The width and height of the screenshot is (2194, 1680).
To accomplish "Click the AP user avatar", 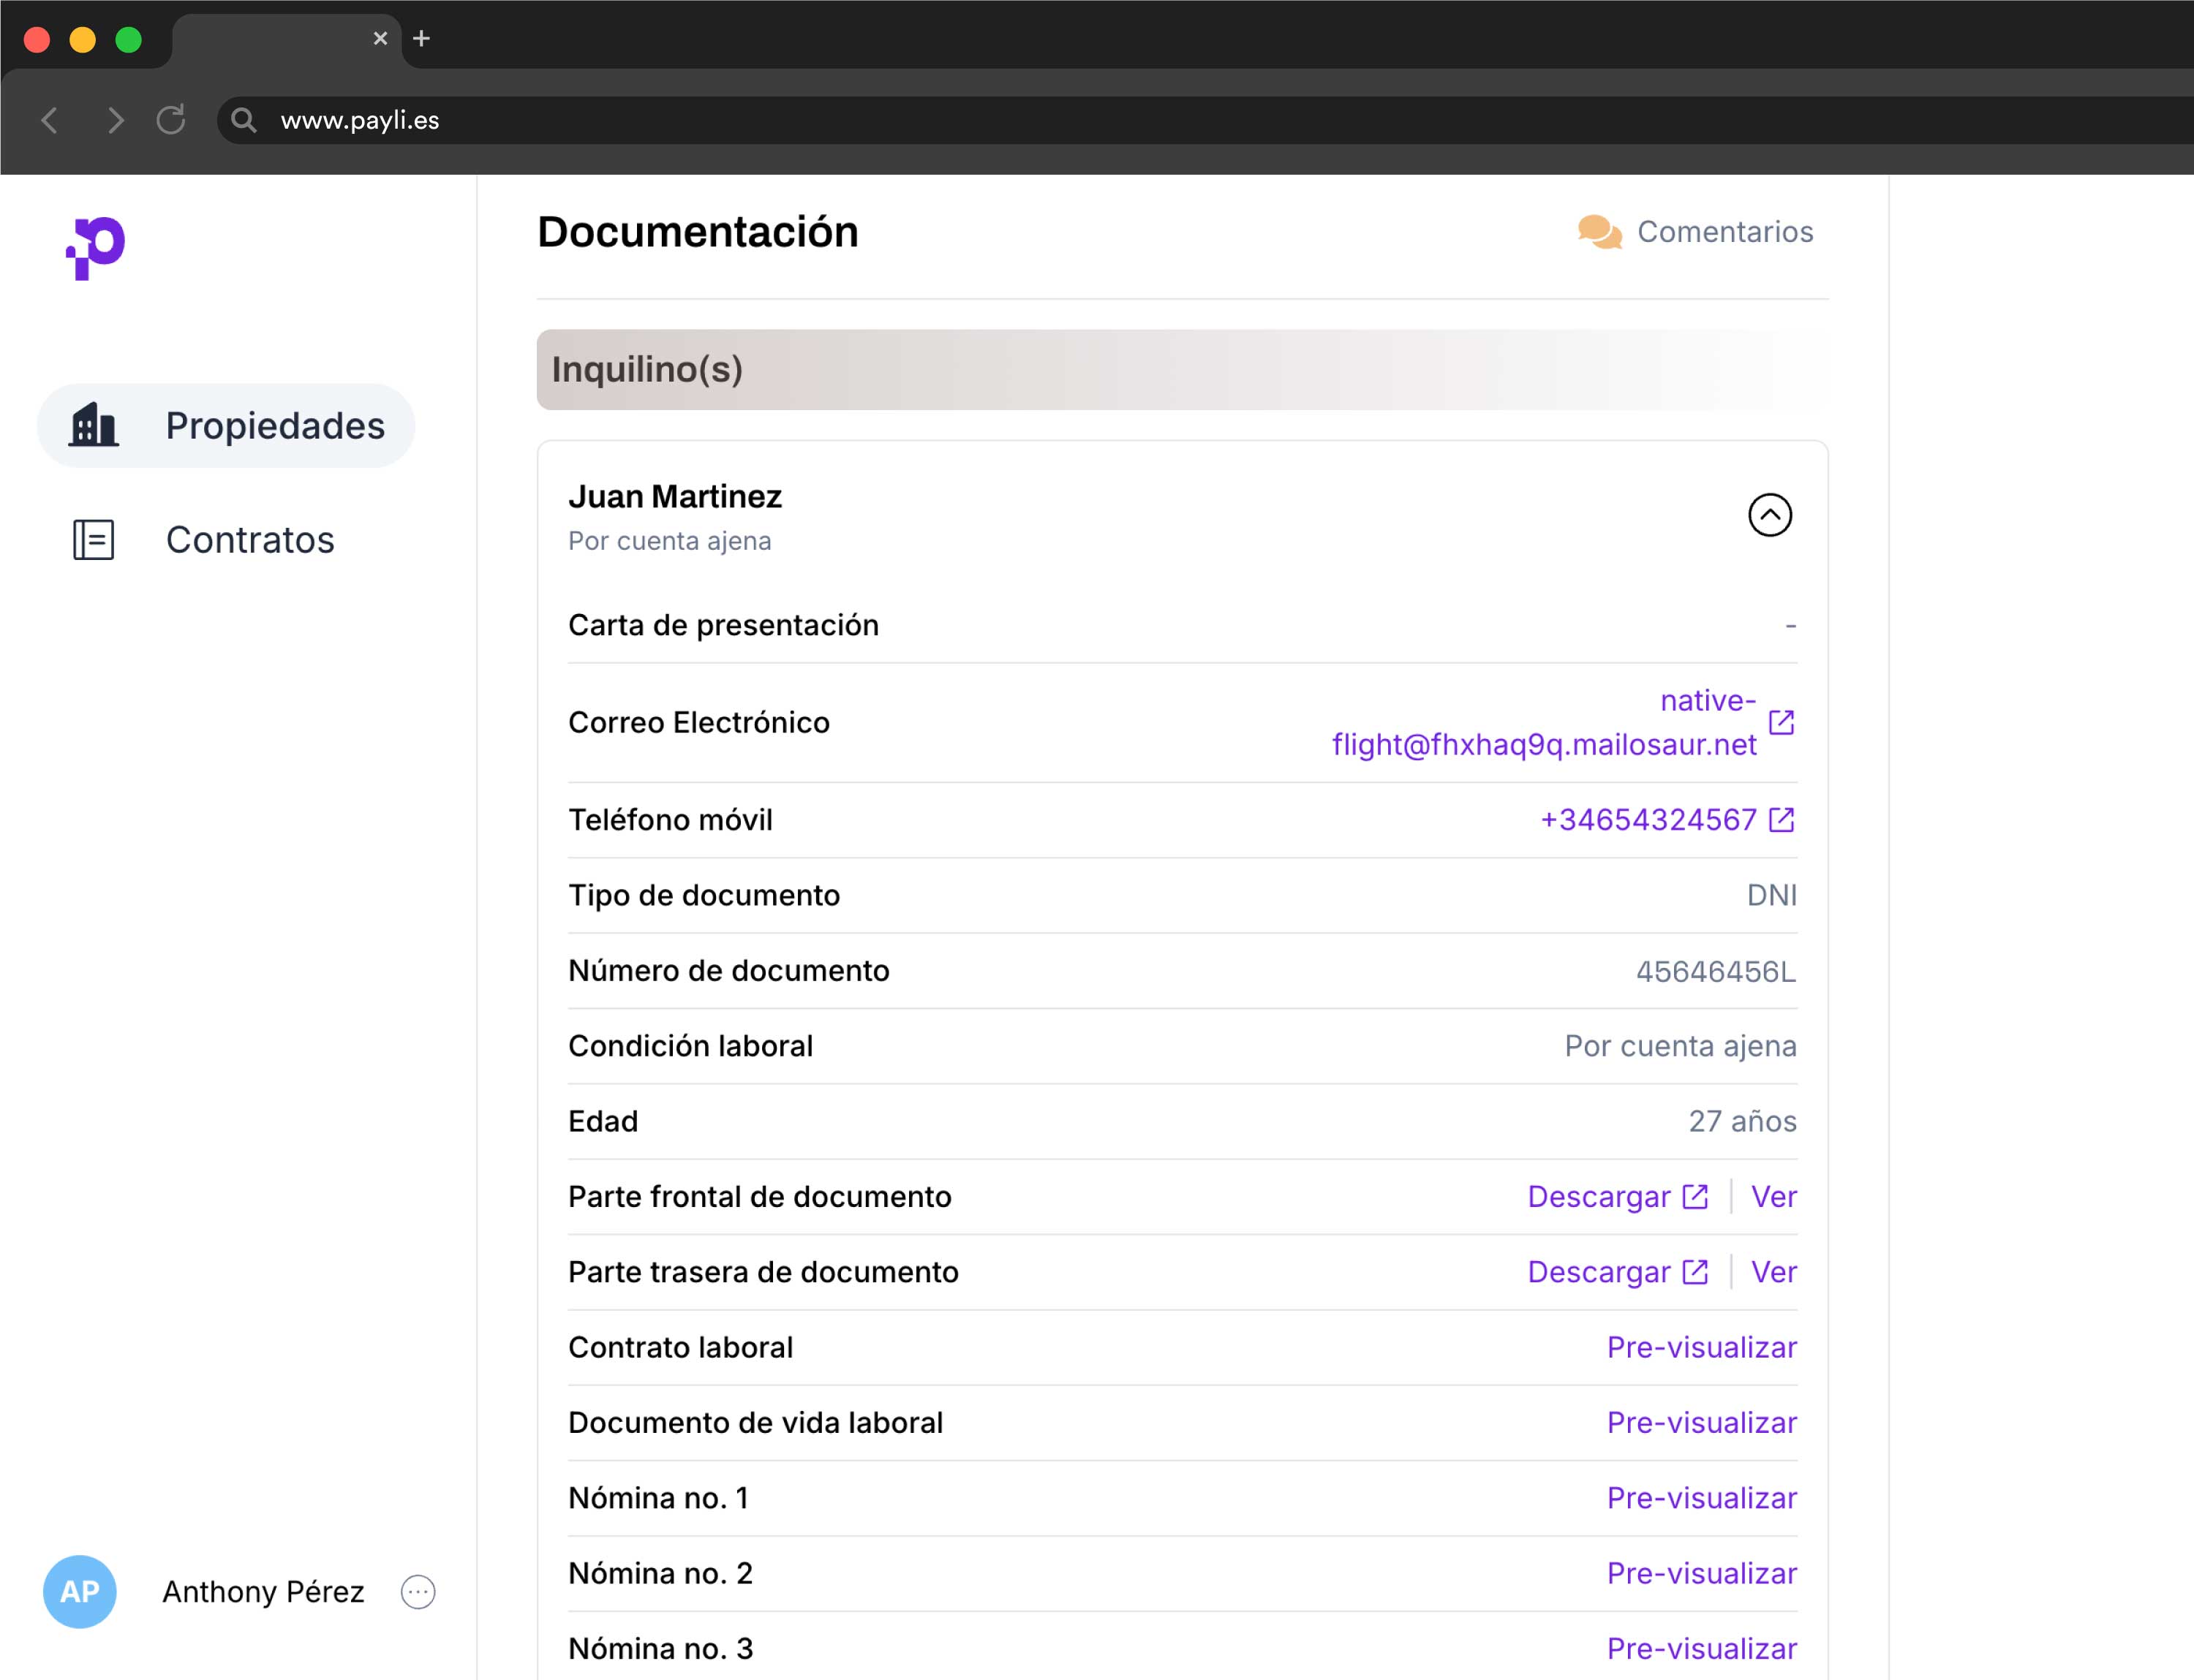I will [80, 1591].
